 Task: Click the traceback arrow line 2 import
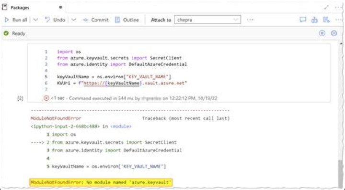103,142
